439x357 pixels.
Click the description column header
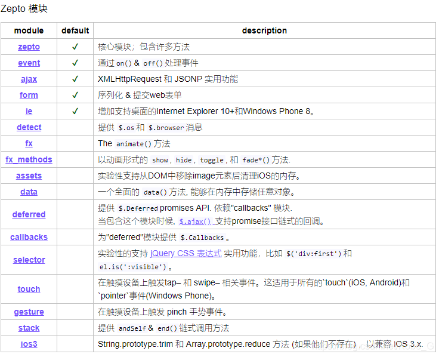pyautogui.click(x=264, y=30)
